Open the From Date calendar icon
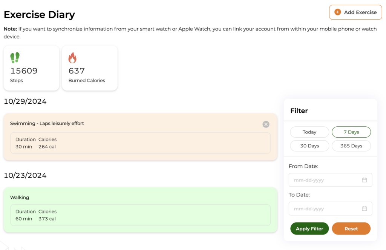 pyautogui.click(x=365, y=180)
